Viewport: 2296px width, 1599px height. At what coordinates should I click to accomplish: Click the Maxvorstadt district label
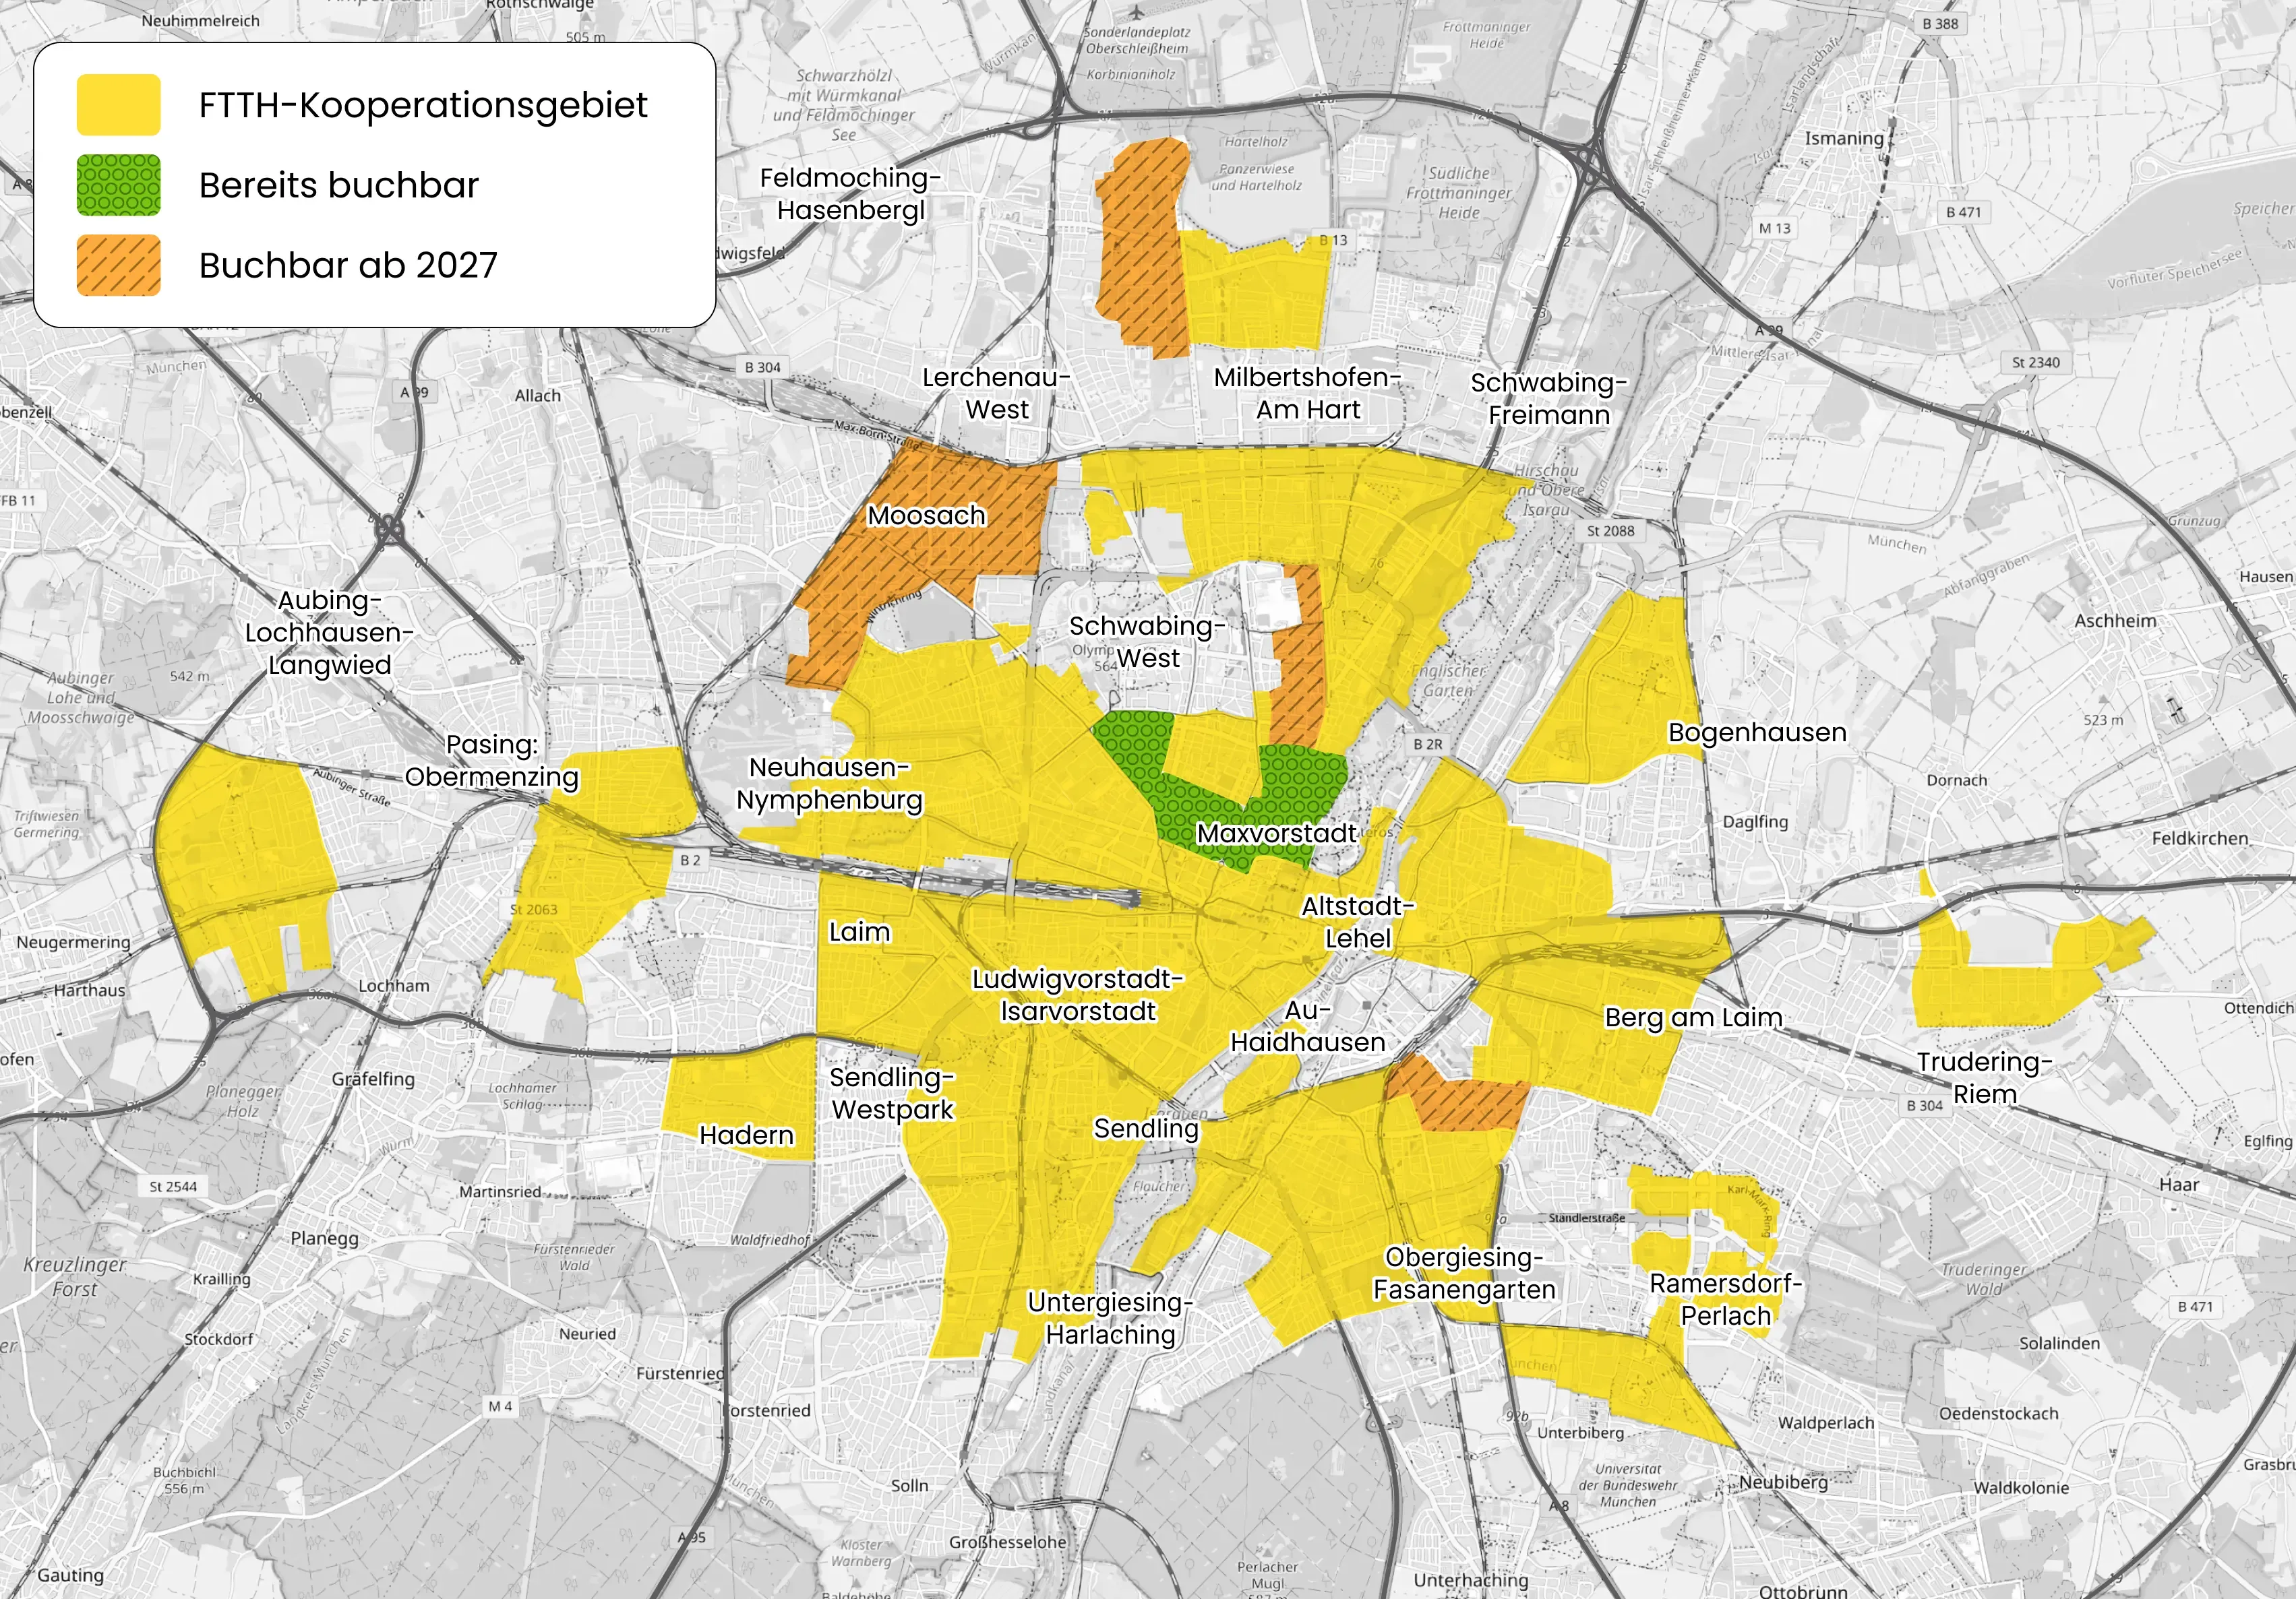coord(1276,834)
